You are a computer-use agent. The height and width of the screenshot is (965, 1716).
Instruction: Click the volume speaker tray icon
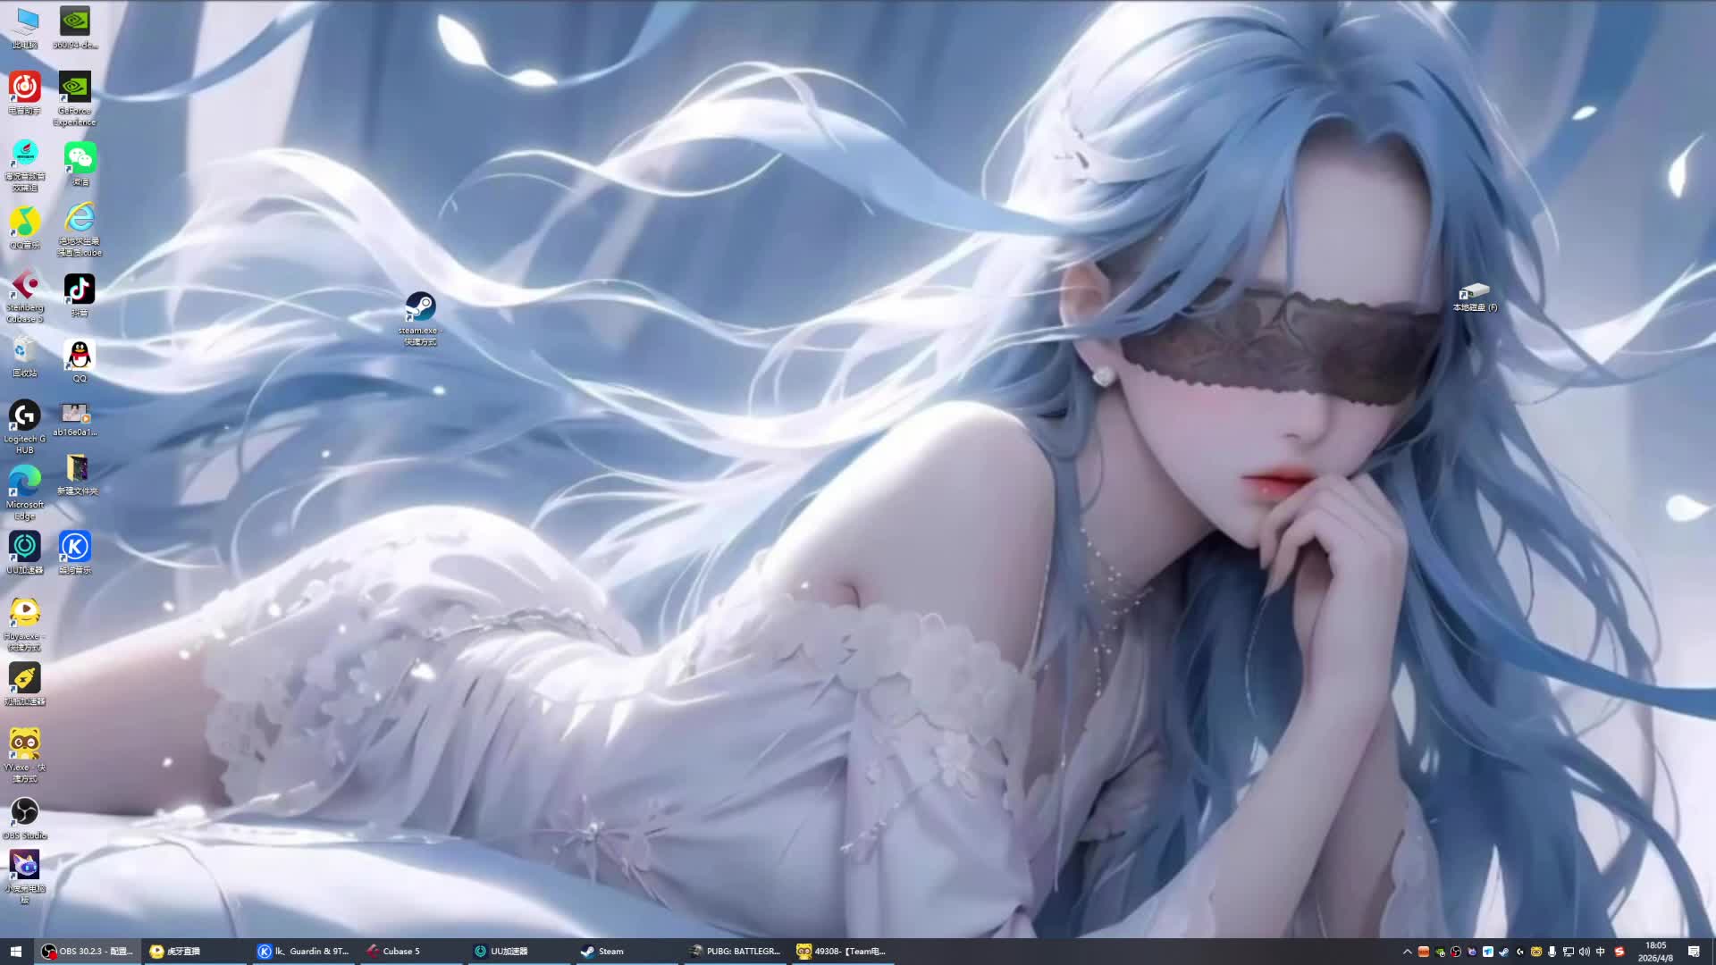tap(1585, 952)
